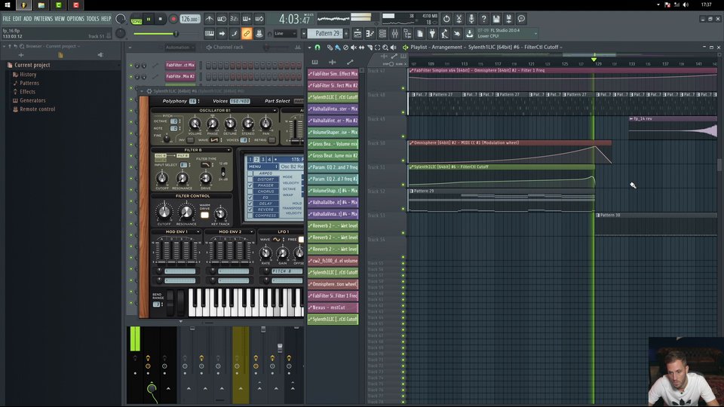Open the Automation filter dropdown in channel rack

click(x=180, y=47)
